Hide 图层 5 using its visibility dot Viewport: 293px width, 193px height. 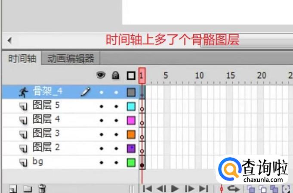coord(102,106)
